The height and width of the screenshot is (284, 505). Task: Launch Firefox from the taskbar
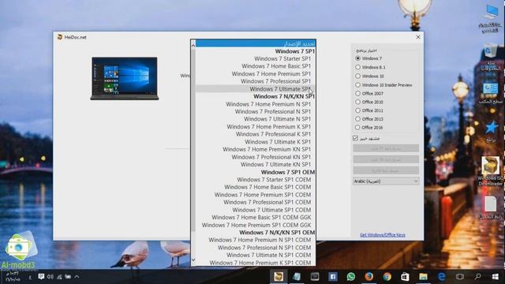click(x=369, y=277)
